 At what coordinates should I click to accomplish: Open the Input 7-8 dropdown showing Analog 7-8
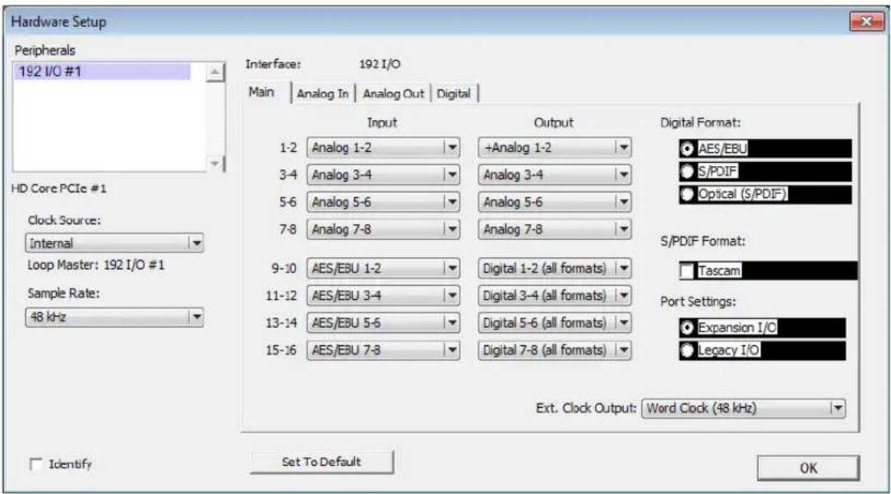click(x=384, y=229)
